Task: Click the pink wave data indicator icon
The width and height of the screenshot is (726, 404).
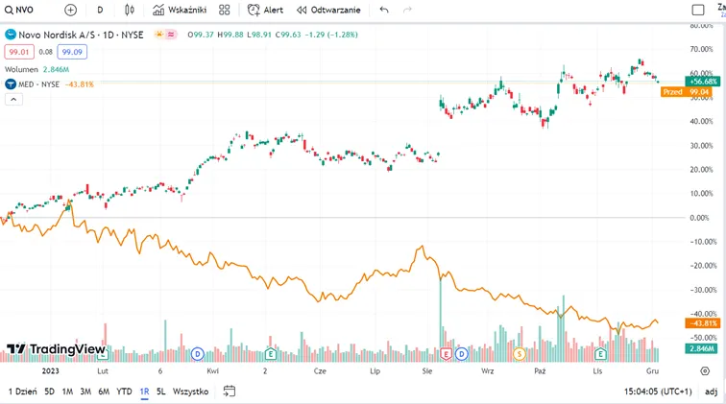Action: tap(171, 35)
